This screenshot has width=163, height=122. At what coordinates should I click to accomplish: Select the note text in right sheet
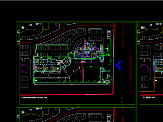[149, 98]
